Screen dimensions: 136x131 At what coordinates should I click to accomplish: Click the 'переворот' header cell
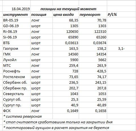coord(93,14)
